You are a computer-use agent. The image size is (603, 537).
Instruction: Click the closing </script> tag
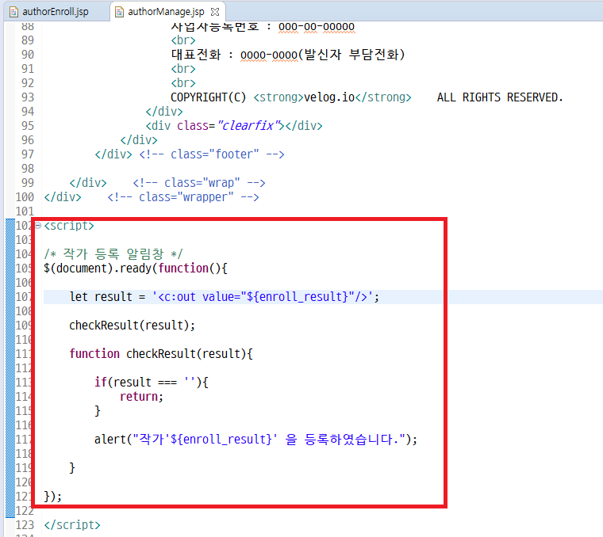[72, 524]
